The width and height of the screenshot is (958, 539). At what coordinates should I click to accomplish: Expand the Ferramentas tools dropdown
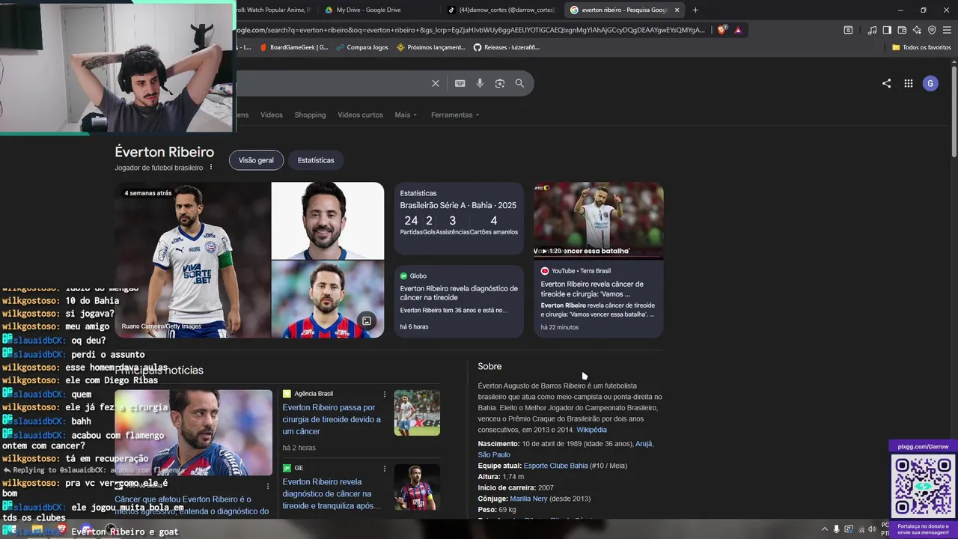point(455,115)
